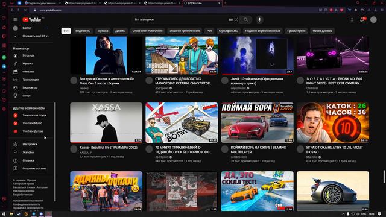Open Windows Start menu
The image size is (386, 217).
click(4, 214)
